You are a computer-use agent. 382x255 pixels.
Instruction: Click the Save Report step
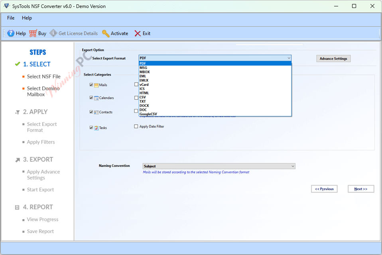point(40,231)
